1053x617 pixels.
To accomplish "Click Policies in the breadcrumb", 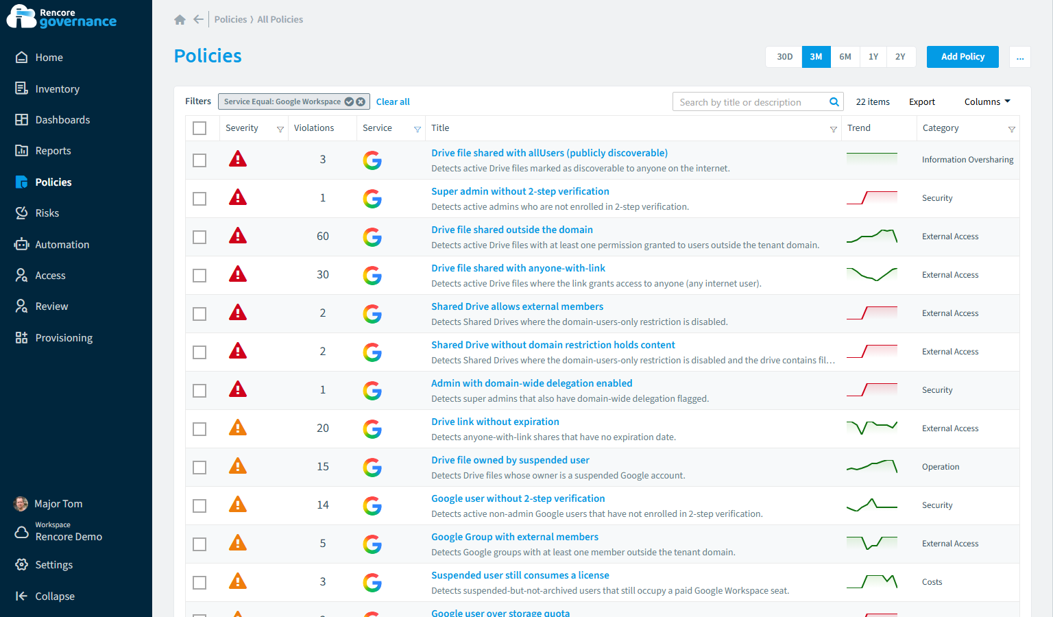I will pyautogui.click(x=230, y=19).
